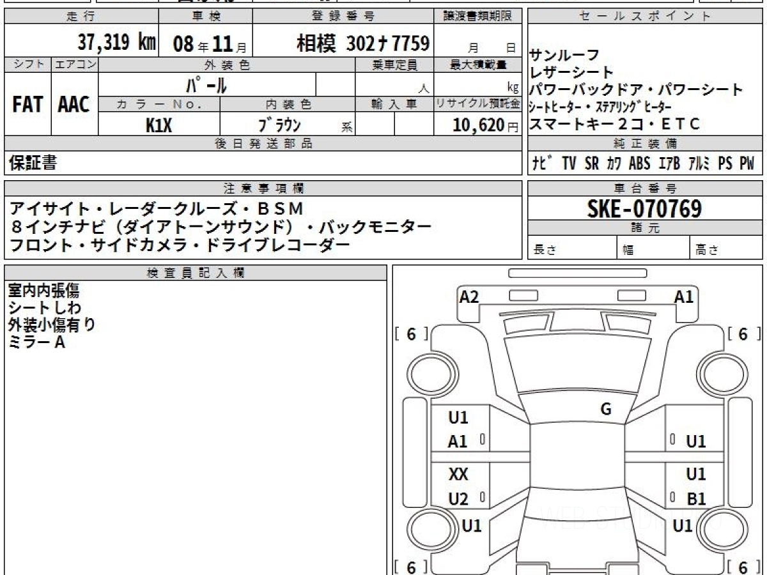Click the A2 damage mark on the car diagram
The width and height of the screenshot is (767, 575).
point(469,296)
